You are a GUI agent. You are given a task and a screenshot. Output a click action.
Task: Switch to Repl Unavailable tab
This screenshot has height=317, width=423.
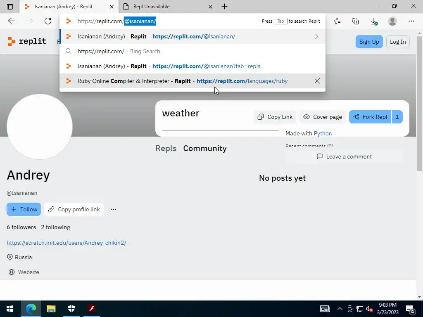(167, 7)
